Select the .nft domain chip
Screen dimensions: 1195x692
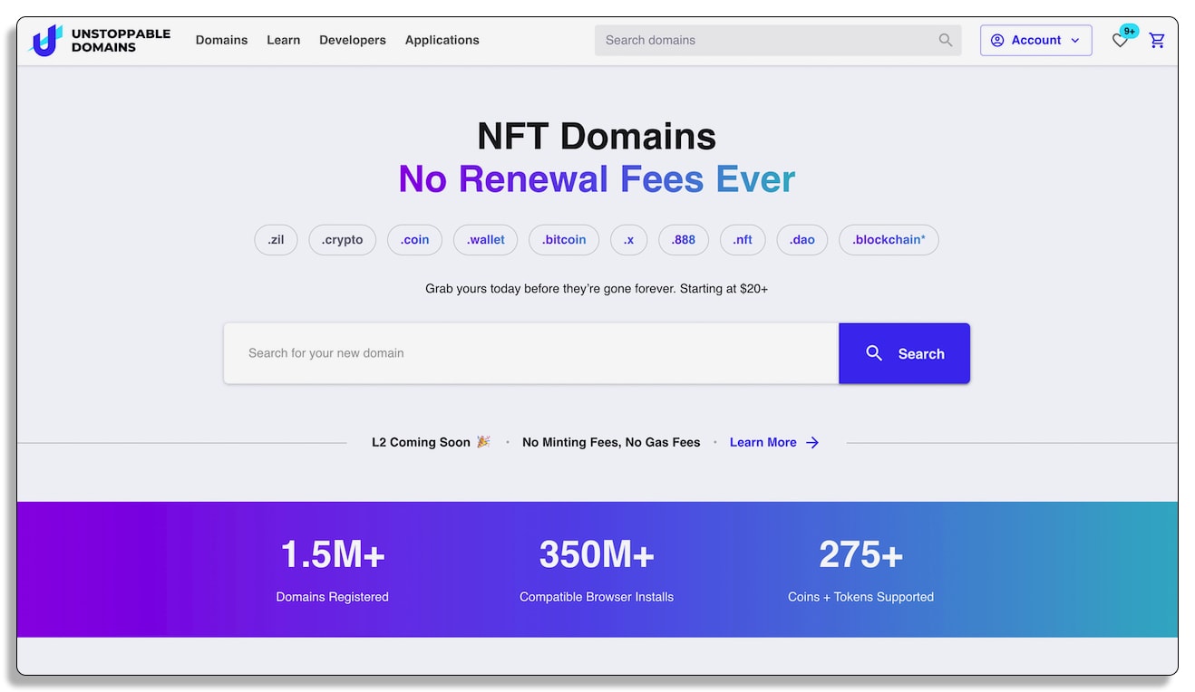click(743, 240)
